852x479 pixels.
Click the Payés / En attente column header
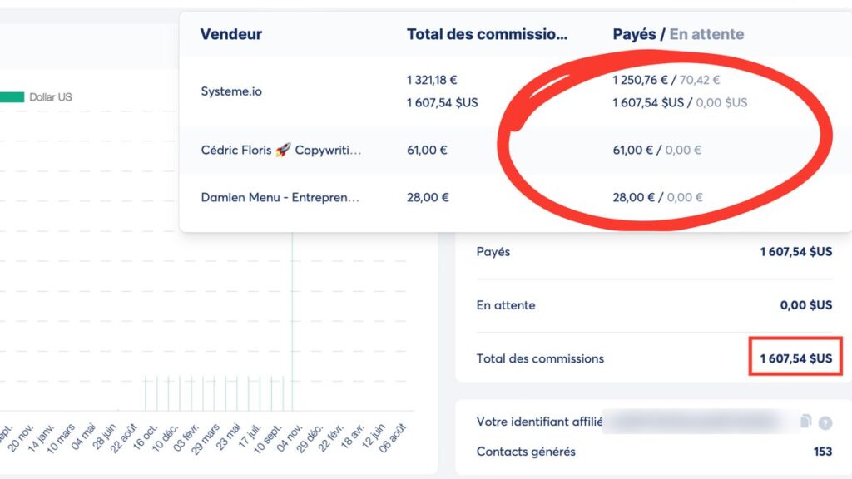point(678,34)
